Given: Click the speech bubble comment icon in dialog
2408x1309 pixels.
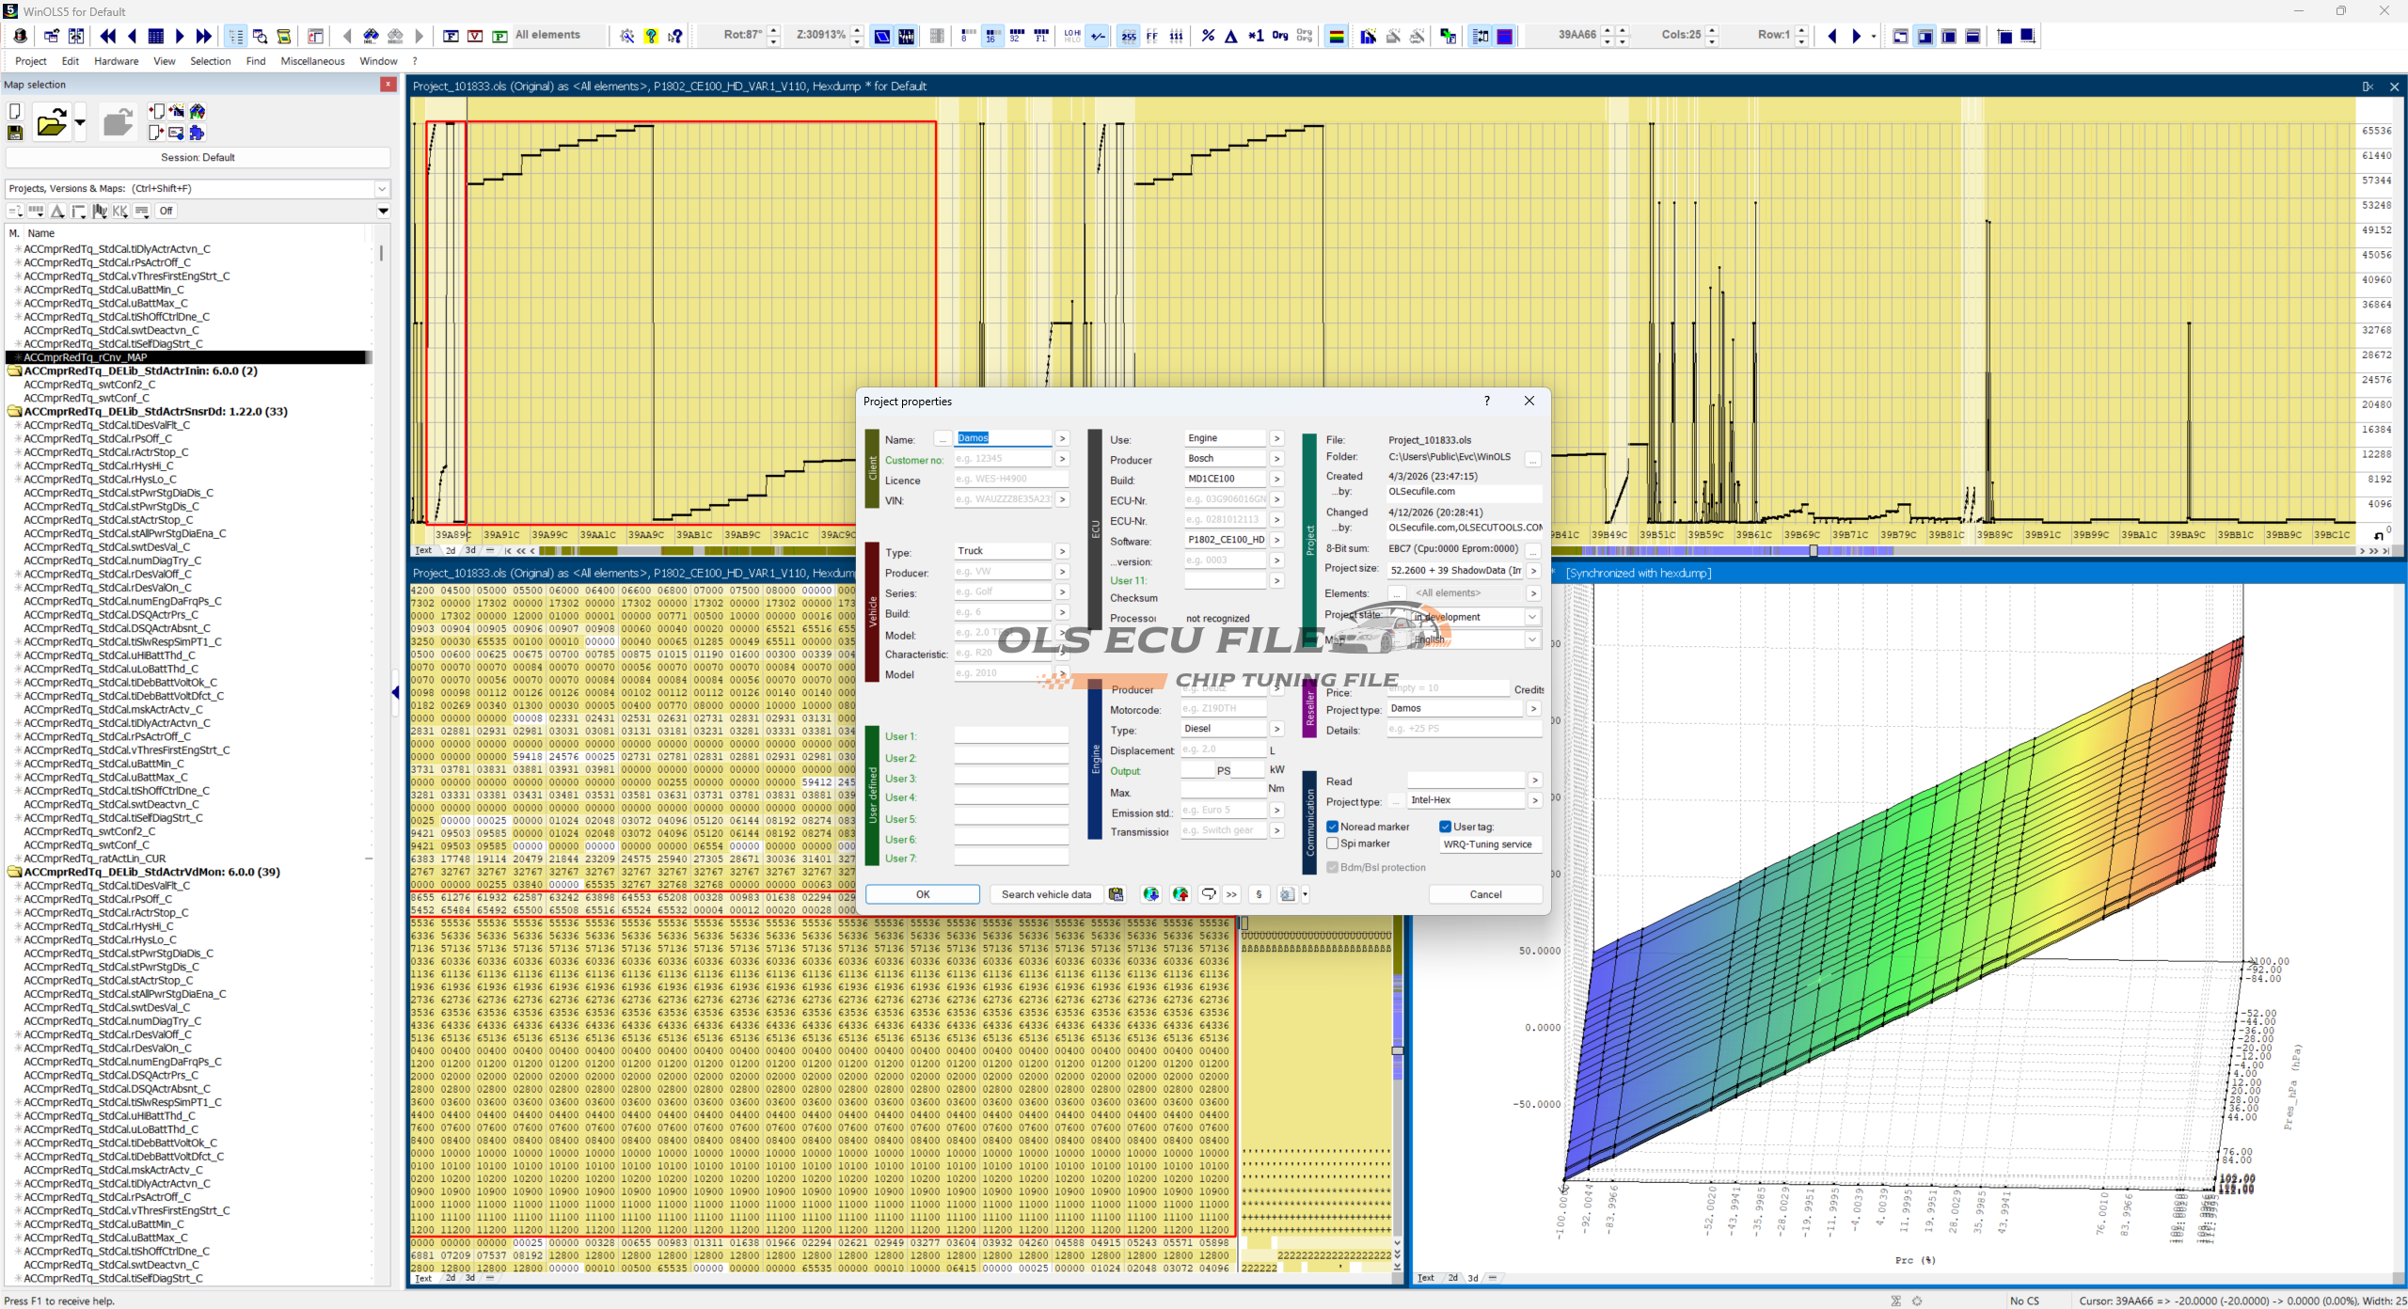Looking at the screenshot, I should coord(1209,894).
